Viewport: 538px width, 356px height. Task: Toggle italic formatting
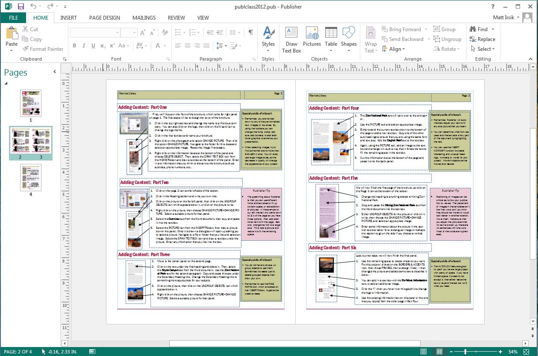click(84, 45)
